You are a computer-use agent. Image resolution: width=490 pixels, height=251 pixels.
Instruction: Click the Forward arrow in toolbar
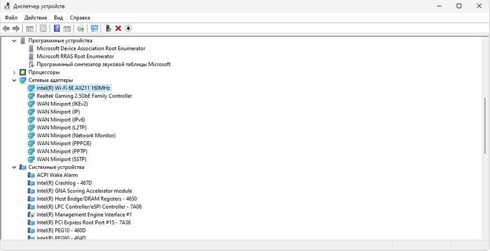pyautogui.click(x=16, y=28)
